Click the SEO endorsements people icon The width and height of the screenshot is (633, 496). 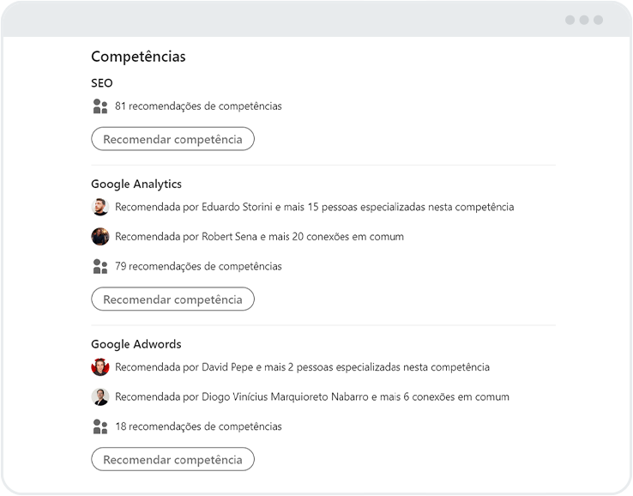click(100, 106)
